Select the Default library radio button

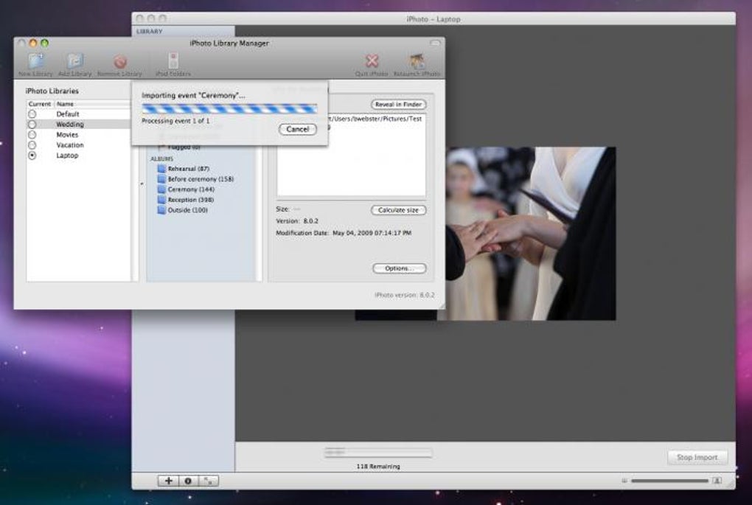click(32, 114)
